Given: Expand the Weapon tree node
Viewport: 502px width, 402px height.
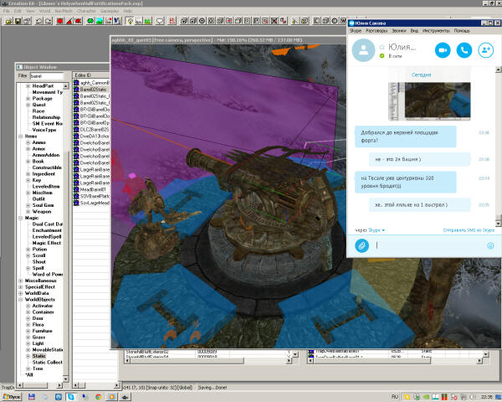Looking at the screenshot, I should [x=28, y=212].
